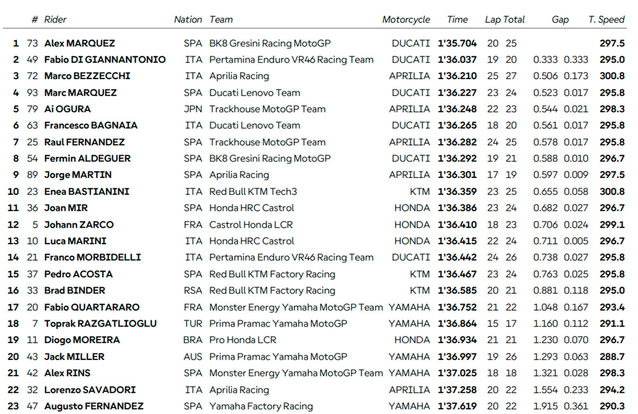This screenshot has height=414, width=638.
Task: Click the fastest lap time 1'35.704
Action: point(457,44)
